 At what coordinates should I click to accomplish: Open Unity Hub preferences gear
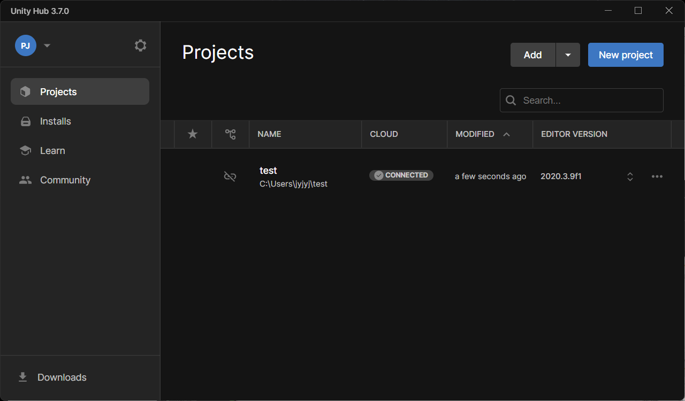click(140, 45)
